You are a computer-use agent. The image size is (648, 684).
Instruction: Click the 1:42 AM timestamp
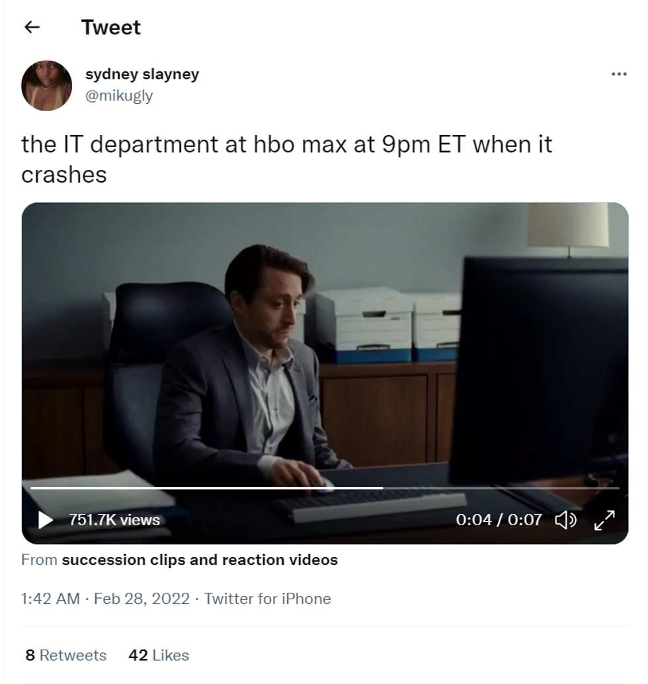(51, 599)
